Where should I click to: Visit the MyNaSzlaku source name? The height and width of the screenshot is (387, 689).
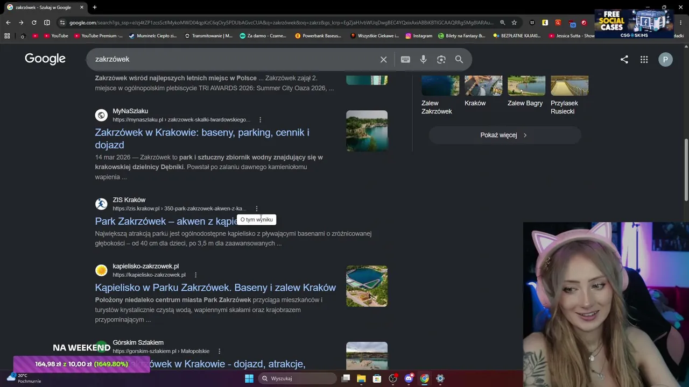click(130, 111)
